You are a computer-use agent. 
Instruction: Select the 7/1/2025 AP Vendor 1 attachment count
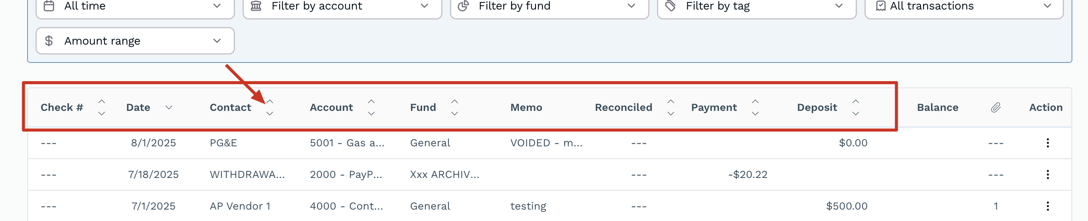tap(996, 206)
